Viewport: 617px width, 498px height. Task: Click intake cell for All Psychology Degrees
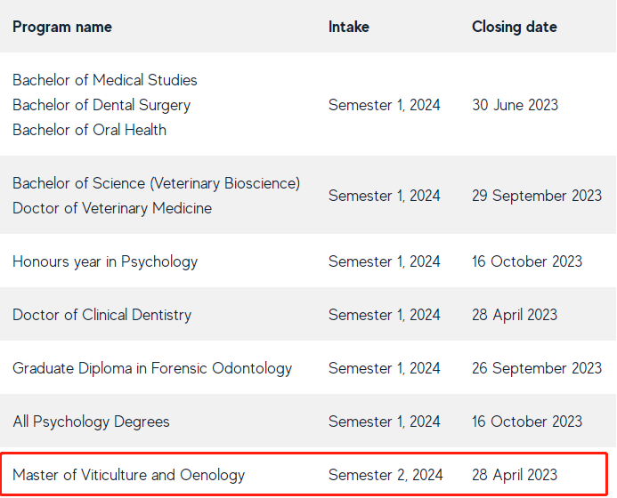tap(384, 422)
